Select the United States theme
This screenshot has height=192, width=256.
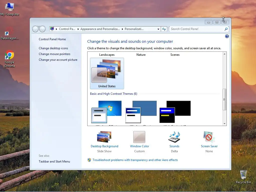point(107,73)
